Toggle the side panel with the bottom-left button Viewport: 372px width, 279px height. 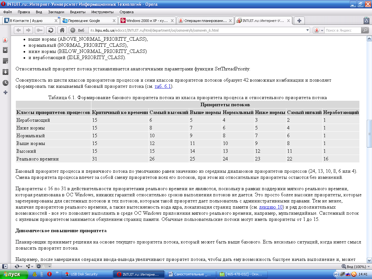(x=5, y=266)
